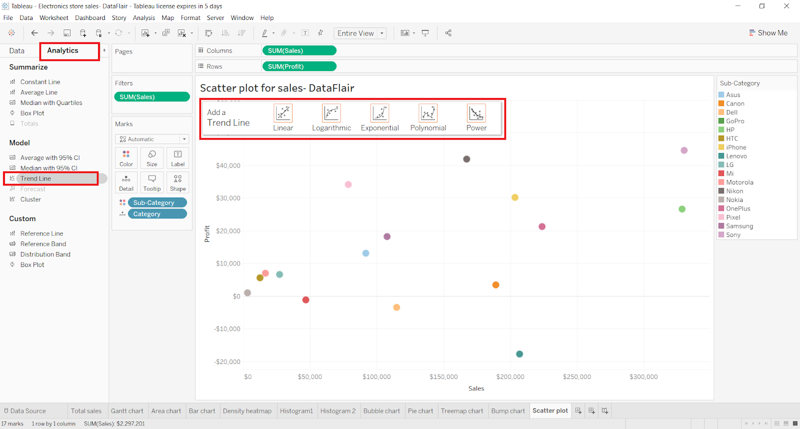
Task: Expand the new worksheet dropdown arrow
Action: click(155, 33)
